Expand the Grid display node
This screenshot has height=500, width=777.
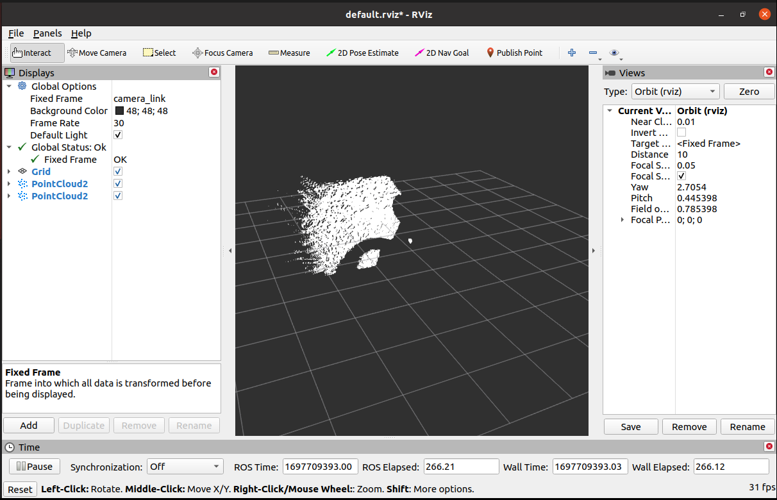tap(9, 171)
